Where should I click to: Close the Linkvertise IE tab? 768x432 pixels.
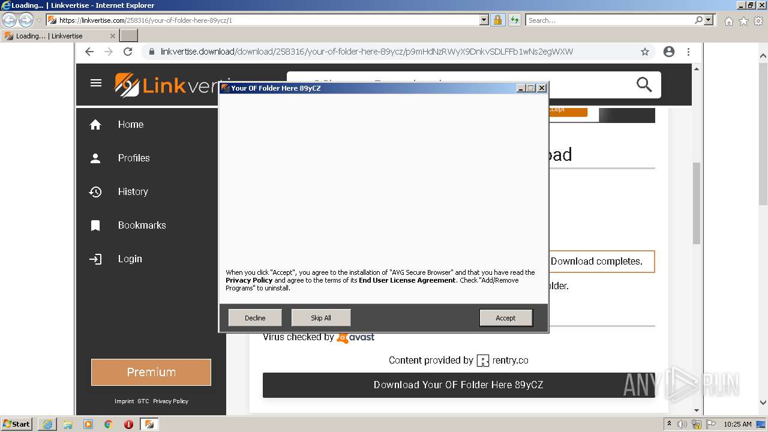(x=112, y=36)
